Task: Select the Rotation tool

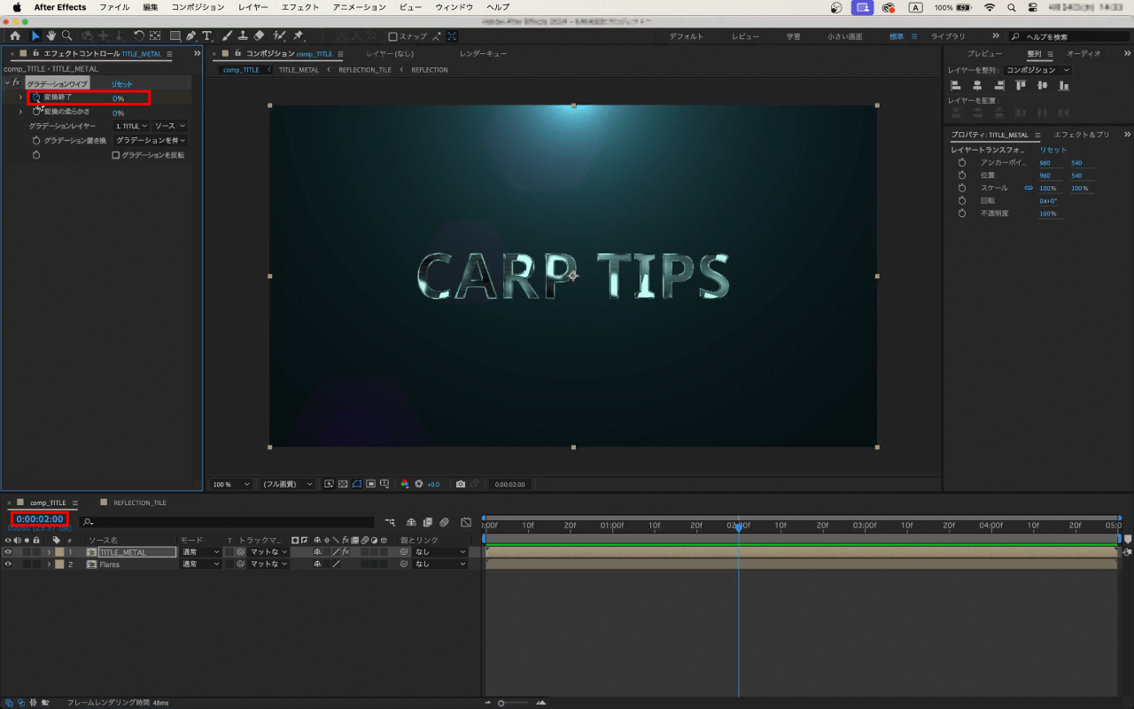Action: [x=139, y=36]
